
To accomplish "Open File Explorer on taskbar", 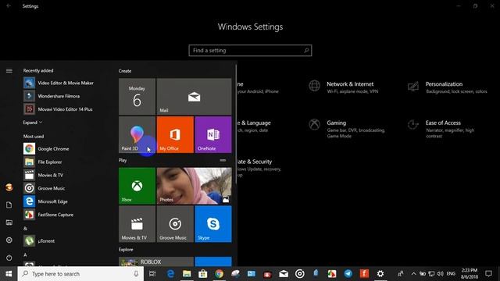I will (187, 274).
